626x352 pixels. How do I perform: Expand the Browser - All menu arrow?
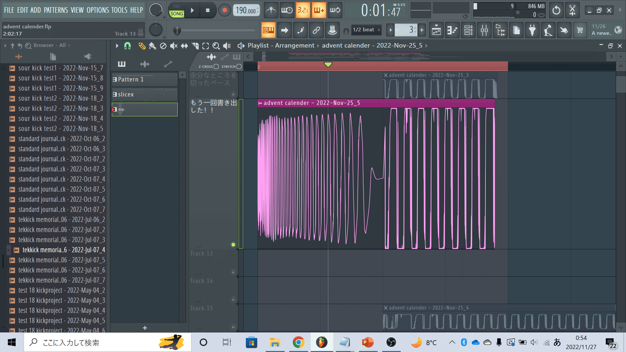pyautogui.click(x=69, y=45)
